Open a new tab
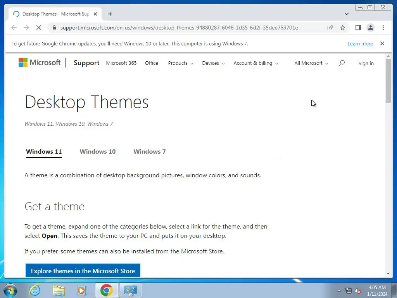Viewport: 397px width, 298px height. pyautogui.click(x=110, y=14)
